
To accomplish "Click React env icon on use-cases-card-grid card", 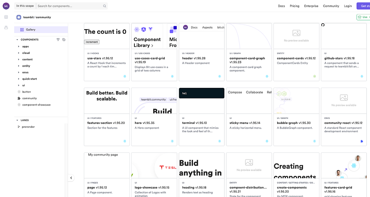I will point(172,76).
